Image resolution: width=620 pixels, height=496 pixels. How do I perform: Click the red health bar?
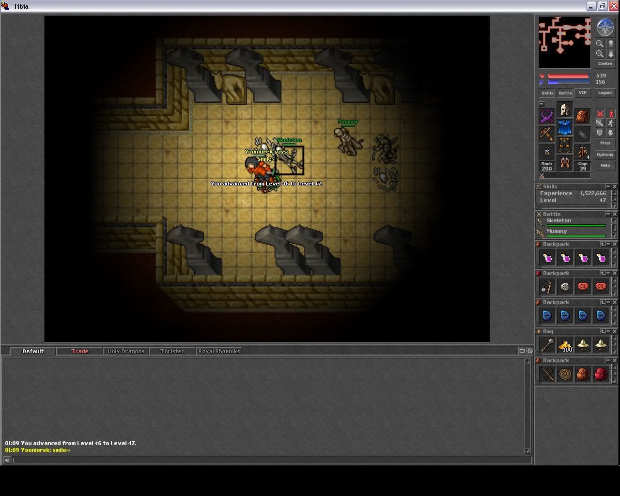568,76
